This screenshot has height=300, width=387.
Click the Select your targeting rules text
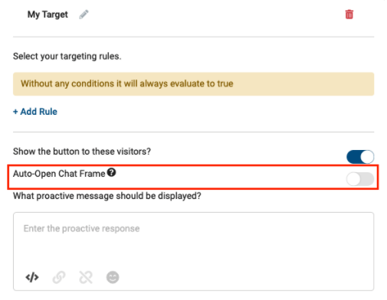(67, 56)
